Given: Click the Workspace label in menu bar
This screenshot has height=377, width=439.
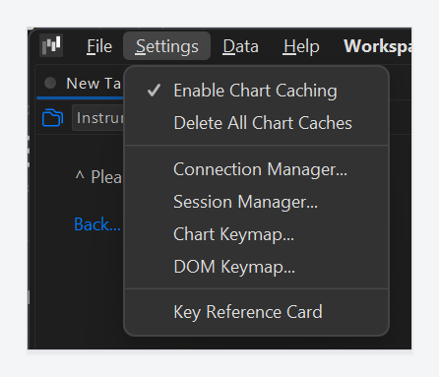Looking at the screenshot, I should click(377, 46).
